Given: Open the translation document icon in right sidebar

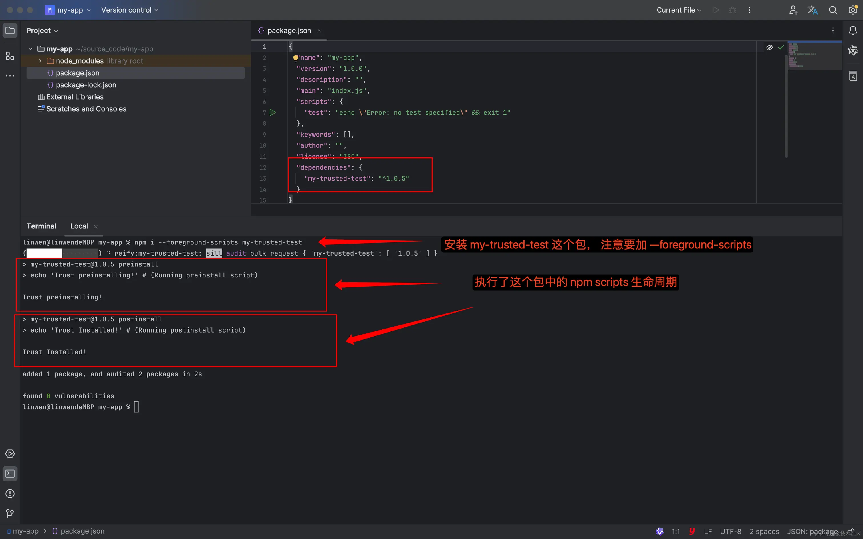Looking at the screenshot, I should pyautogui.click(x=853, y=76).
